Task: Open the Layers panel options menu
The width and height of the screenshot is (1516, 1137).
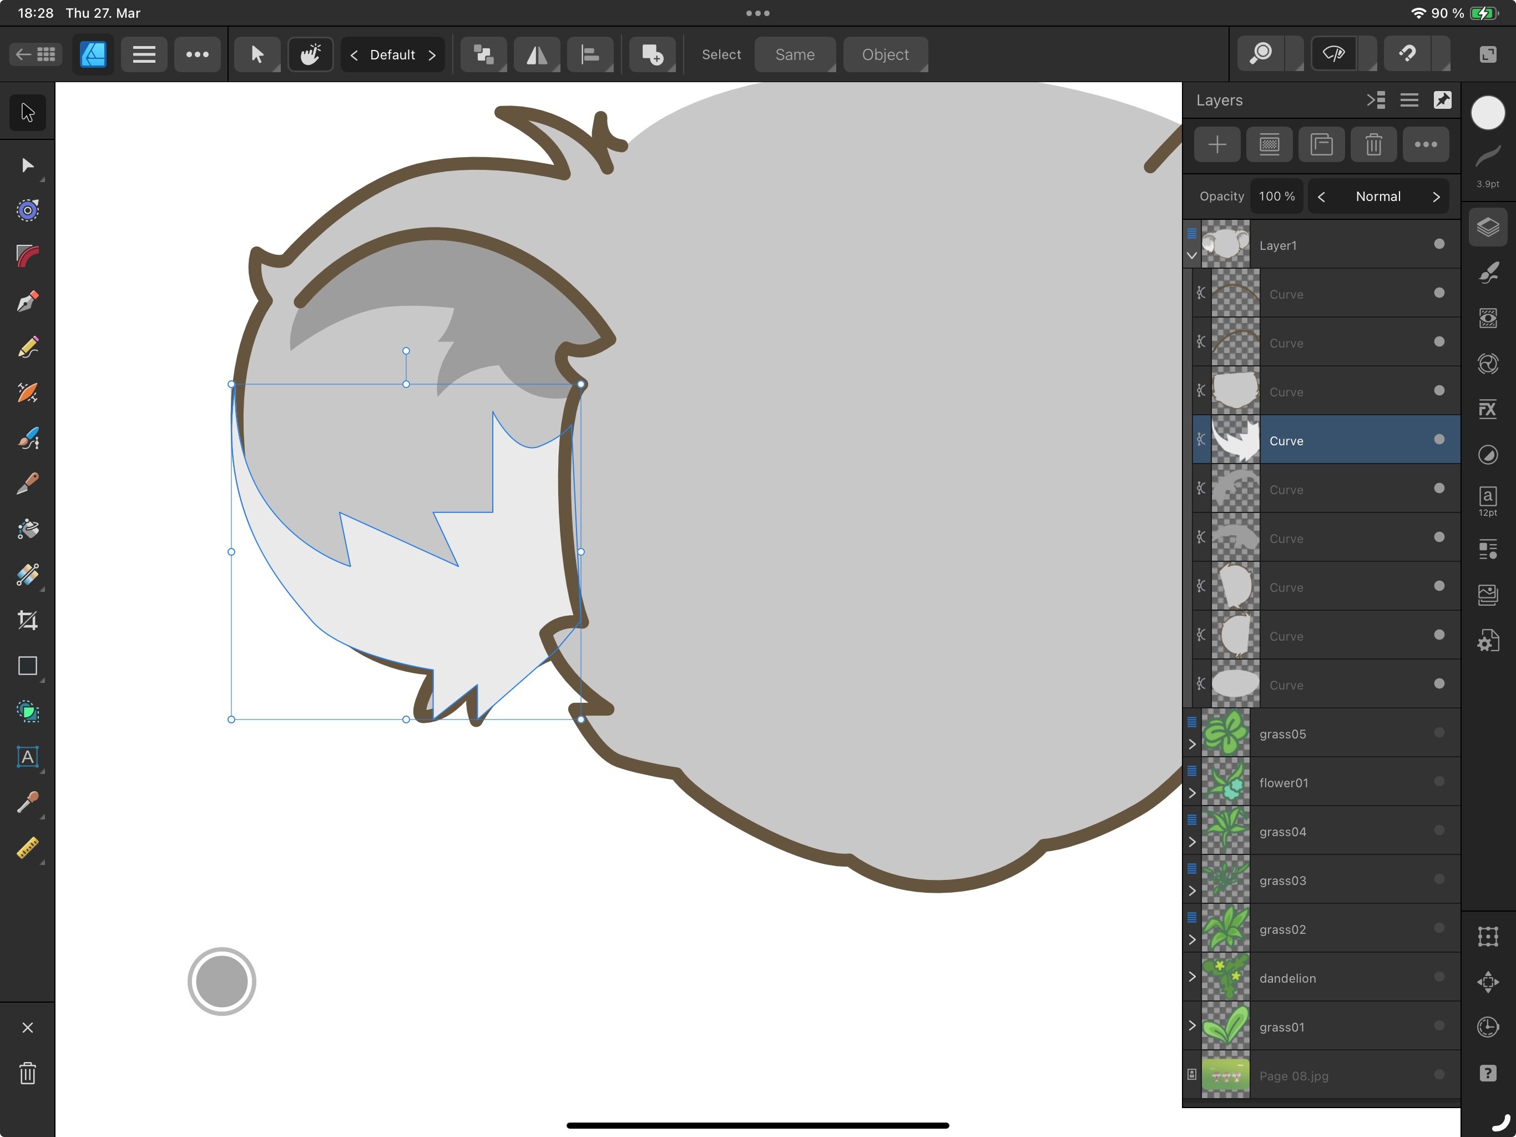Action: tap(1408, 100)
